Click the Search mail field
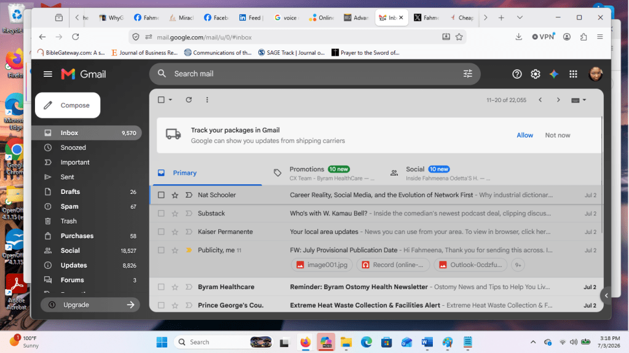 click(x=315, y=74)
